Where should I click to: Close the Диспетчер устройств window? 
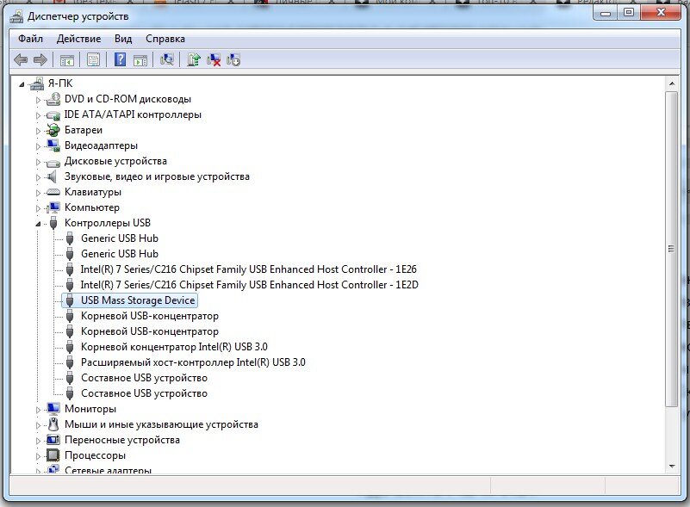(x=661, y=13)
